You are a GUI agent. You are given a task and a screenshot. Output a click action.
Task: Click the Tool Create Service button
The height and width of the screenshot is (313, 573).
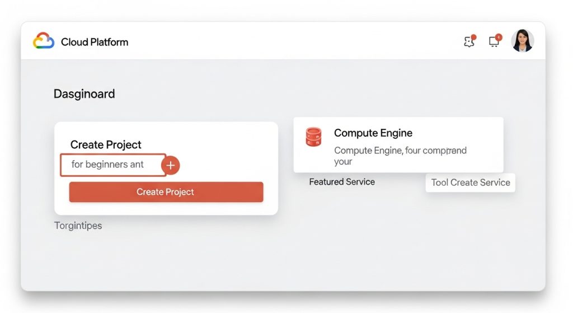(x=471, y=183)
